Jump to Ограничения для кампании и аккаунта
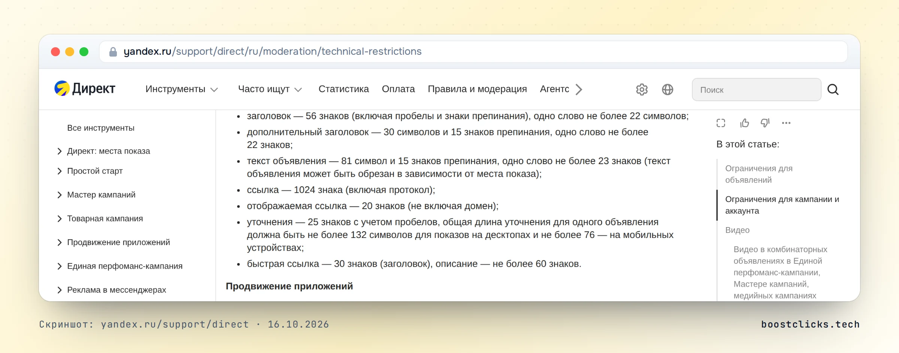Image resolution: width=899 pixels, height=353 pixels. [x=782, y=205]
